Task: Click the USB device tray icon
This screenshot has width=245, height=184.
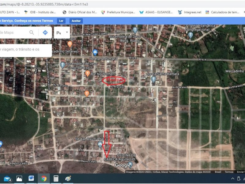Action: click(239, 179)
